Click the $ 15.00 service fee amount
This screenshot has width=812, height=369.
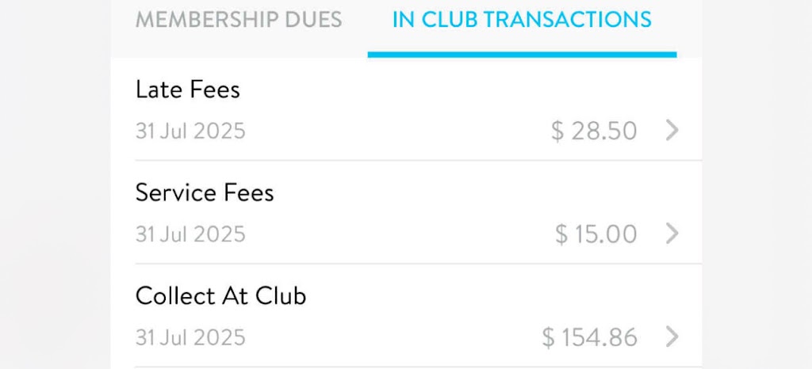596,234
